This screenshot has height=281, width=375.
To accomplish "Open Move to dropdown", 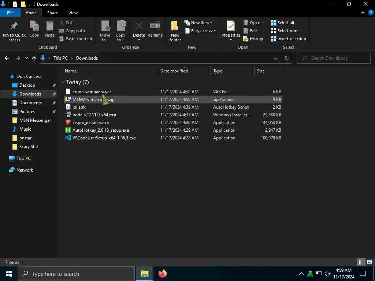I will click(x=105, y=31).
